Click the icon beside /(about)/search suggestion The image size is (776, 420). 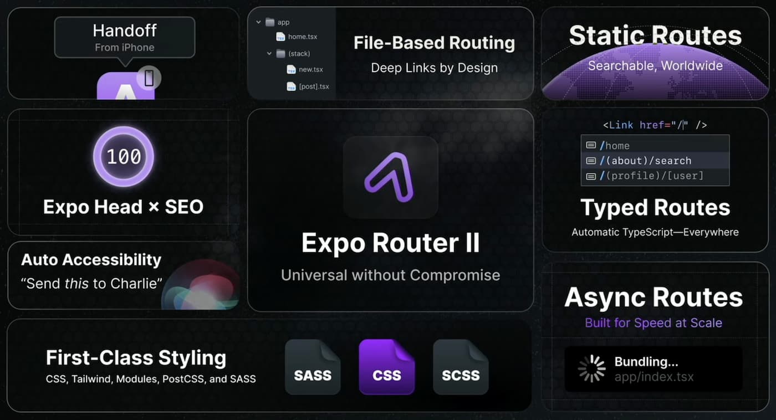pos(591,161)
